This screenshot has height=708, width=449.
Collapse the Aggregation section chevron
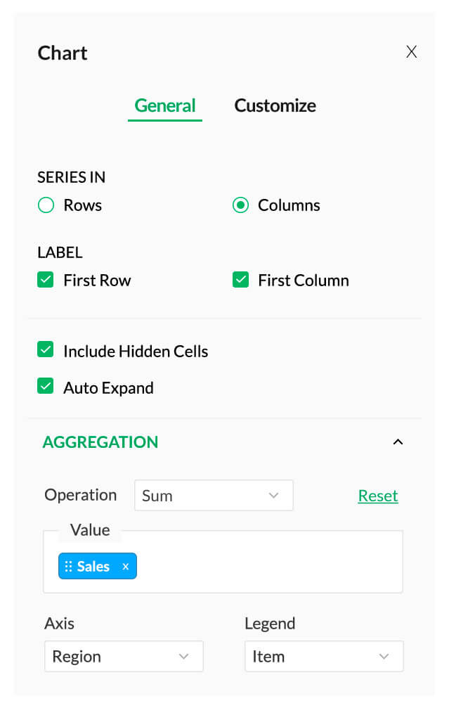point(398,442)
